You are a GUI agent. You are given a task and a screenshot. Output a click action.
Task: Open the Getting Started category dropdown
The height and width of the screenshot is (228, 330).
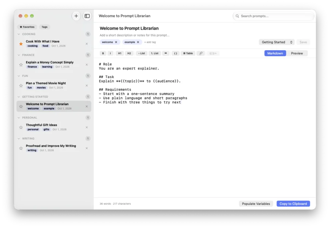point(277,42)
